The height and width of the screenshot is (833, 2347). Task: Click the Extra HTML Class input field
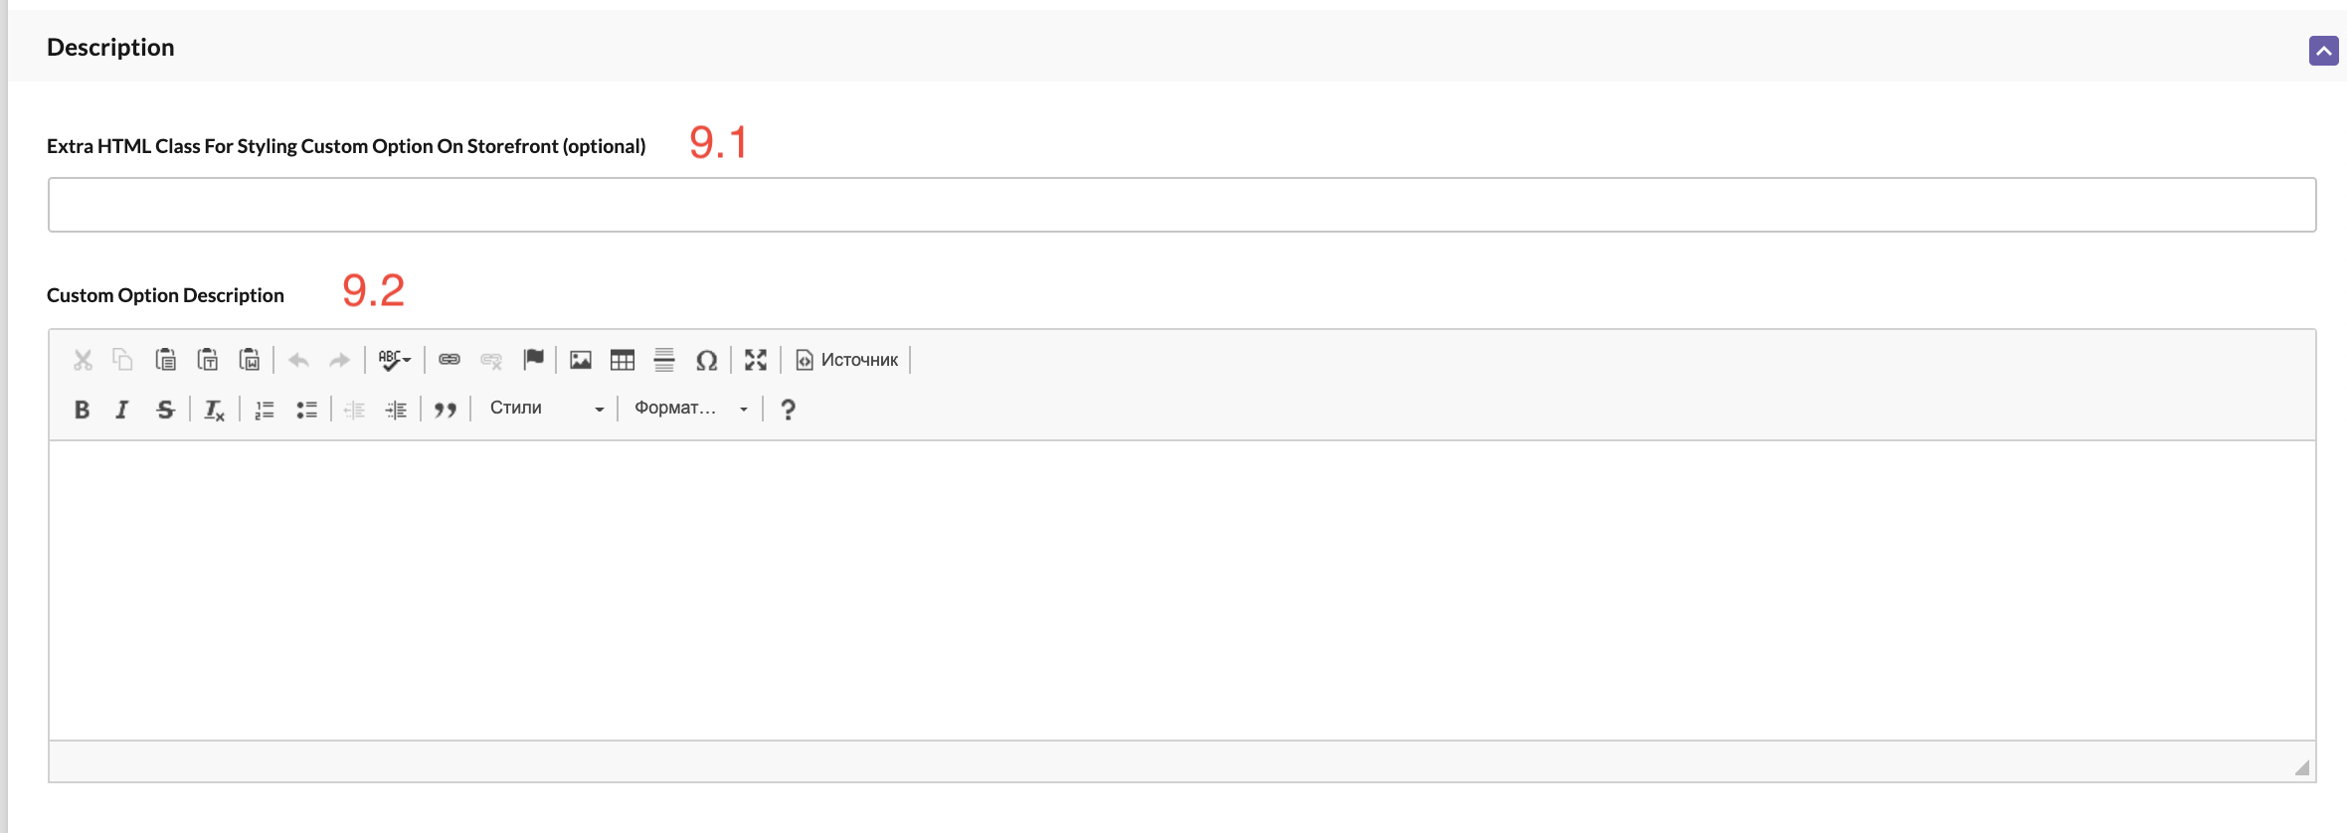point(1182,205)
